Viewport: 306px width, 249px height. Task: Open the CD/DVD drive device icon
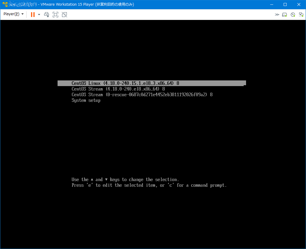(x=293, y=15)
